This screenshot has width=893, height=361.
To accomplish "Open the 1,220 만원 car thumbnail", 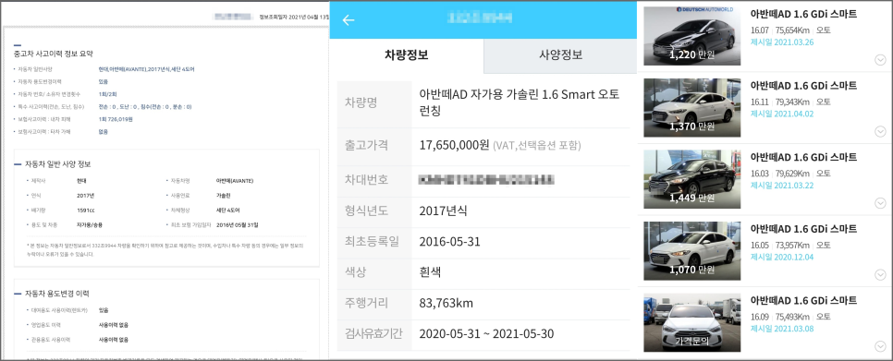I will tap(692, 36).
